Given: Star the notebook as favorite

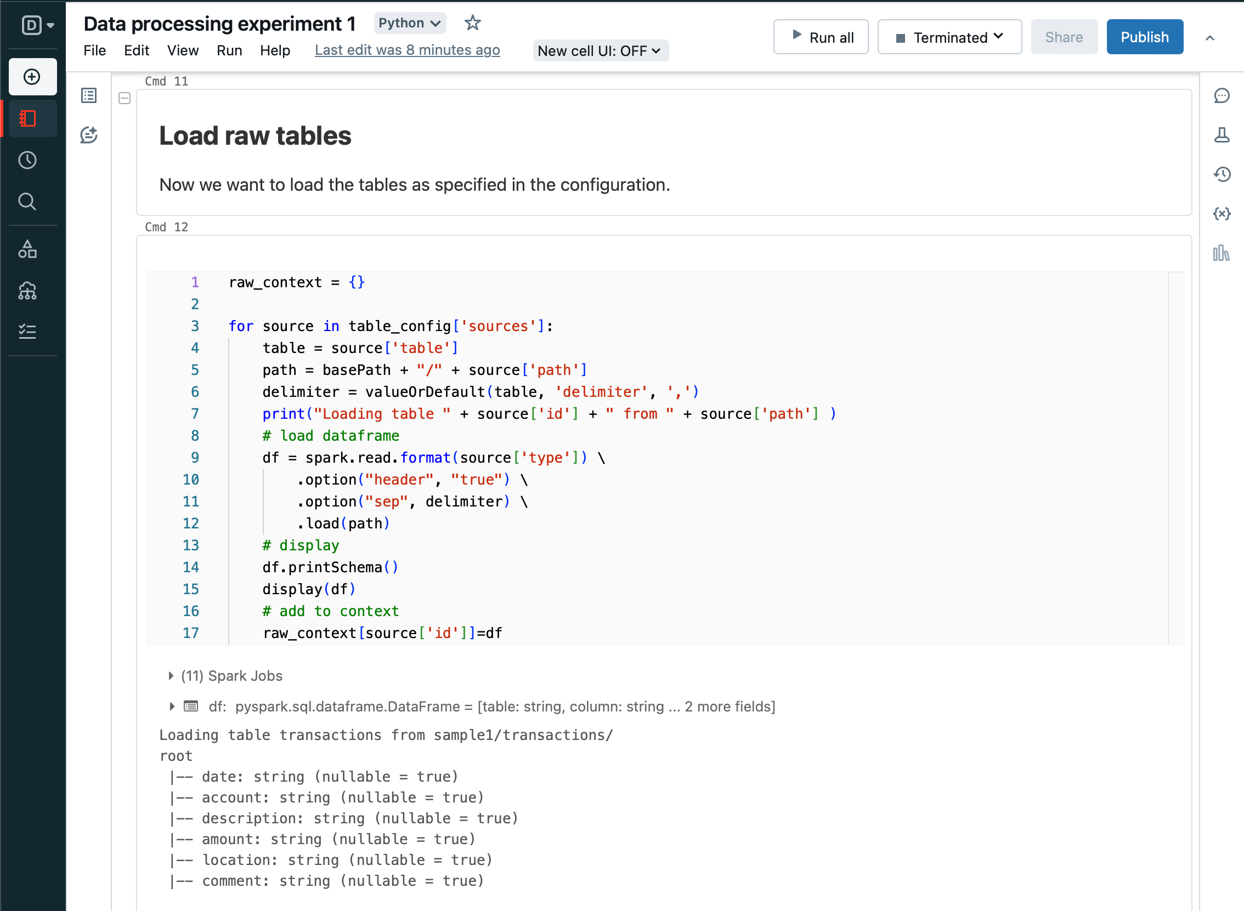Looking at the screenshot, I should 472,23.
